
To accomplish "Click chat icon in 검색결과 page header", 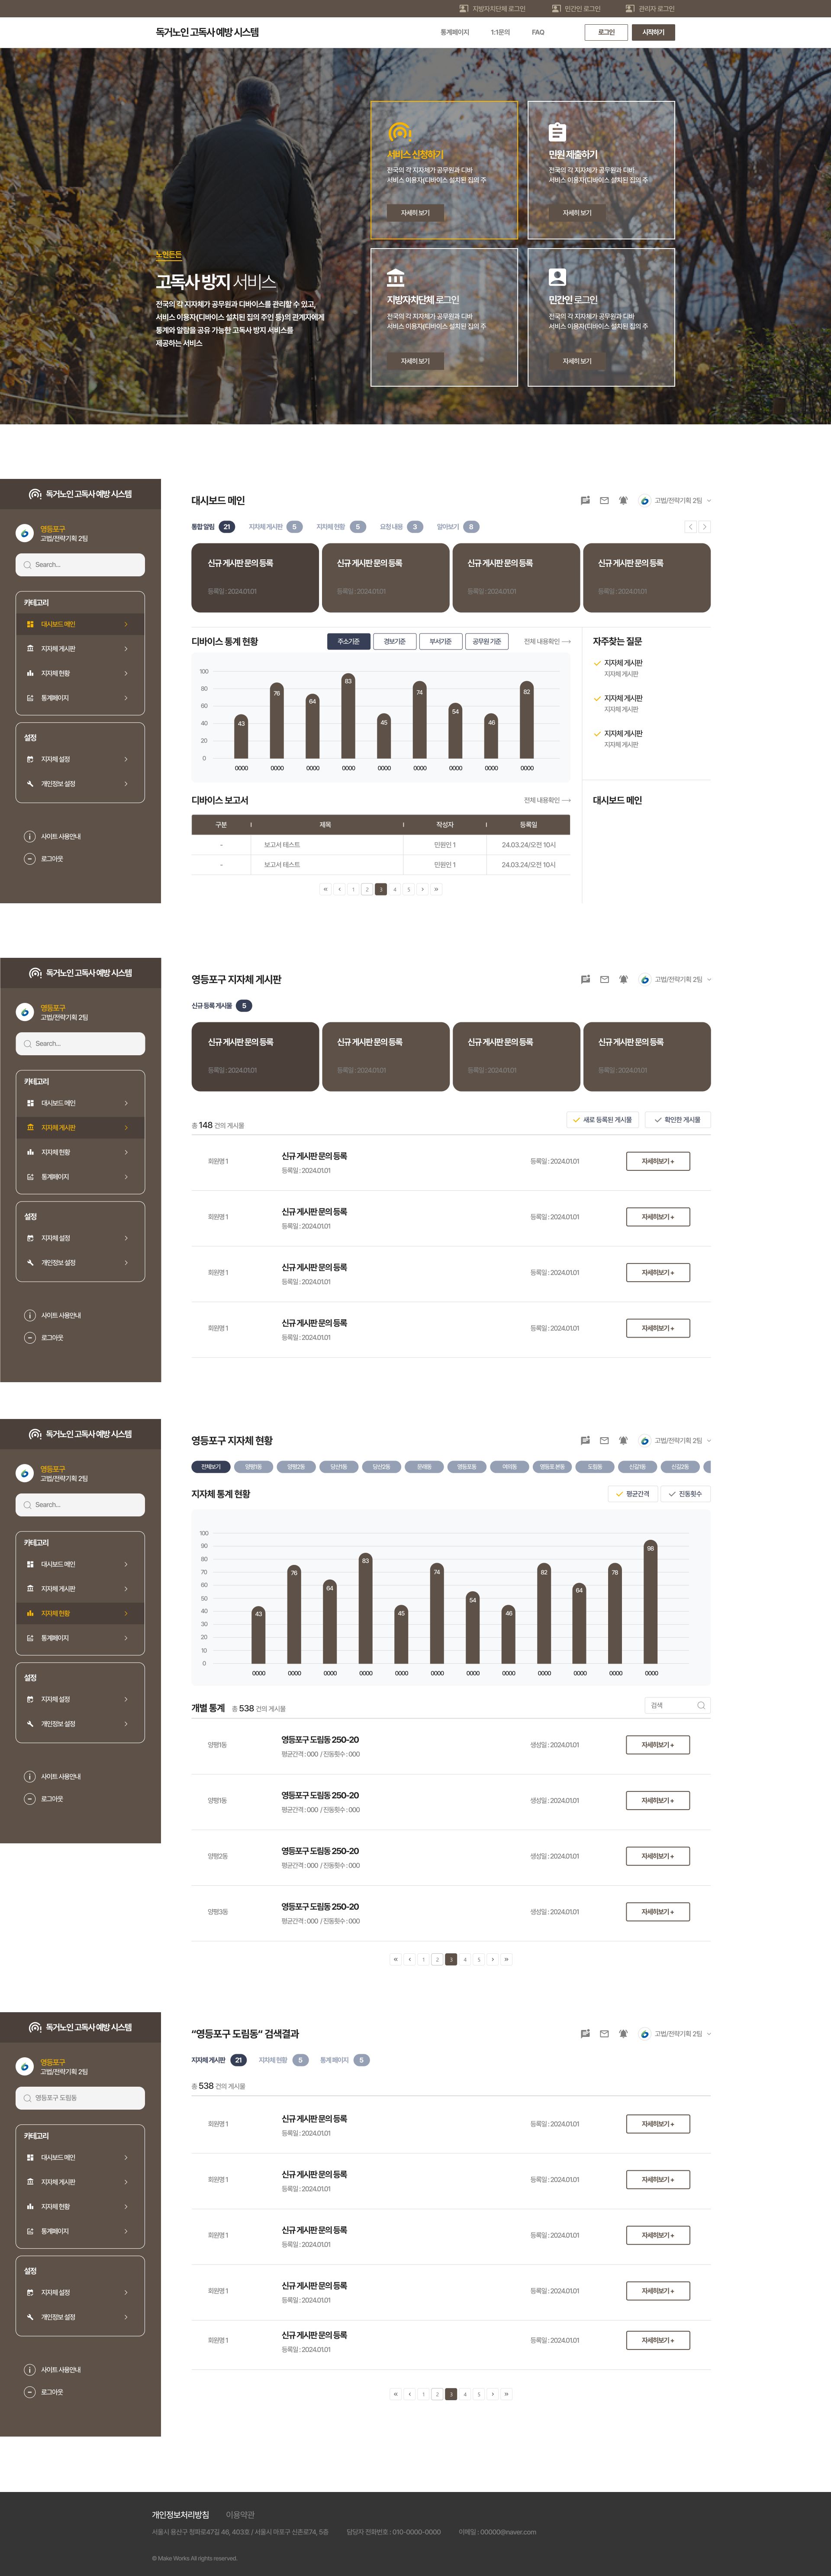I will (585, 2034).
